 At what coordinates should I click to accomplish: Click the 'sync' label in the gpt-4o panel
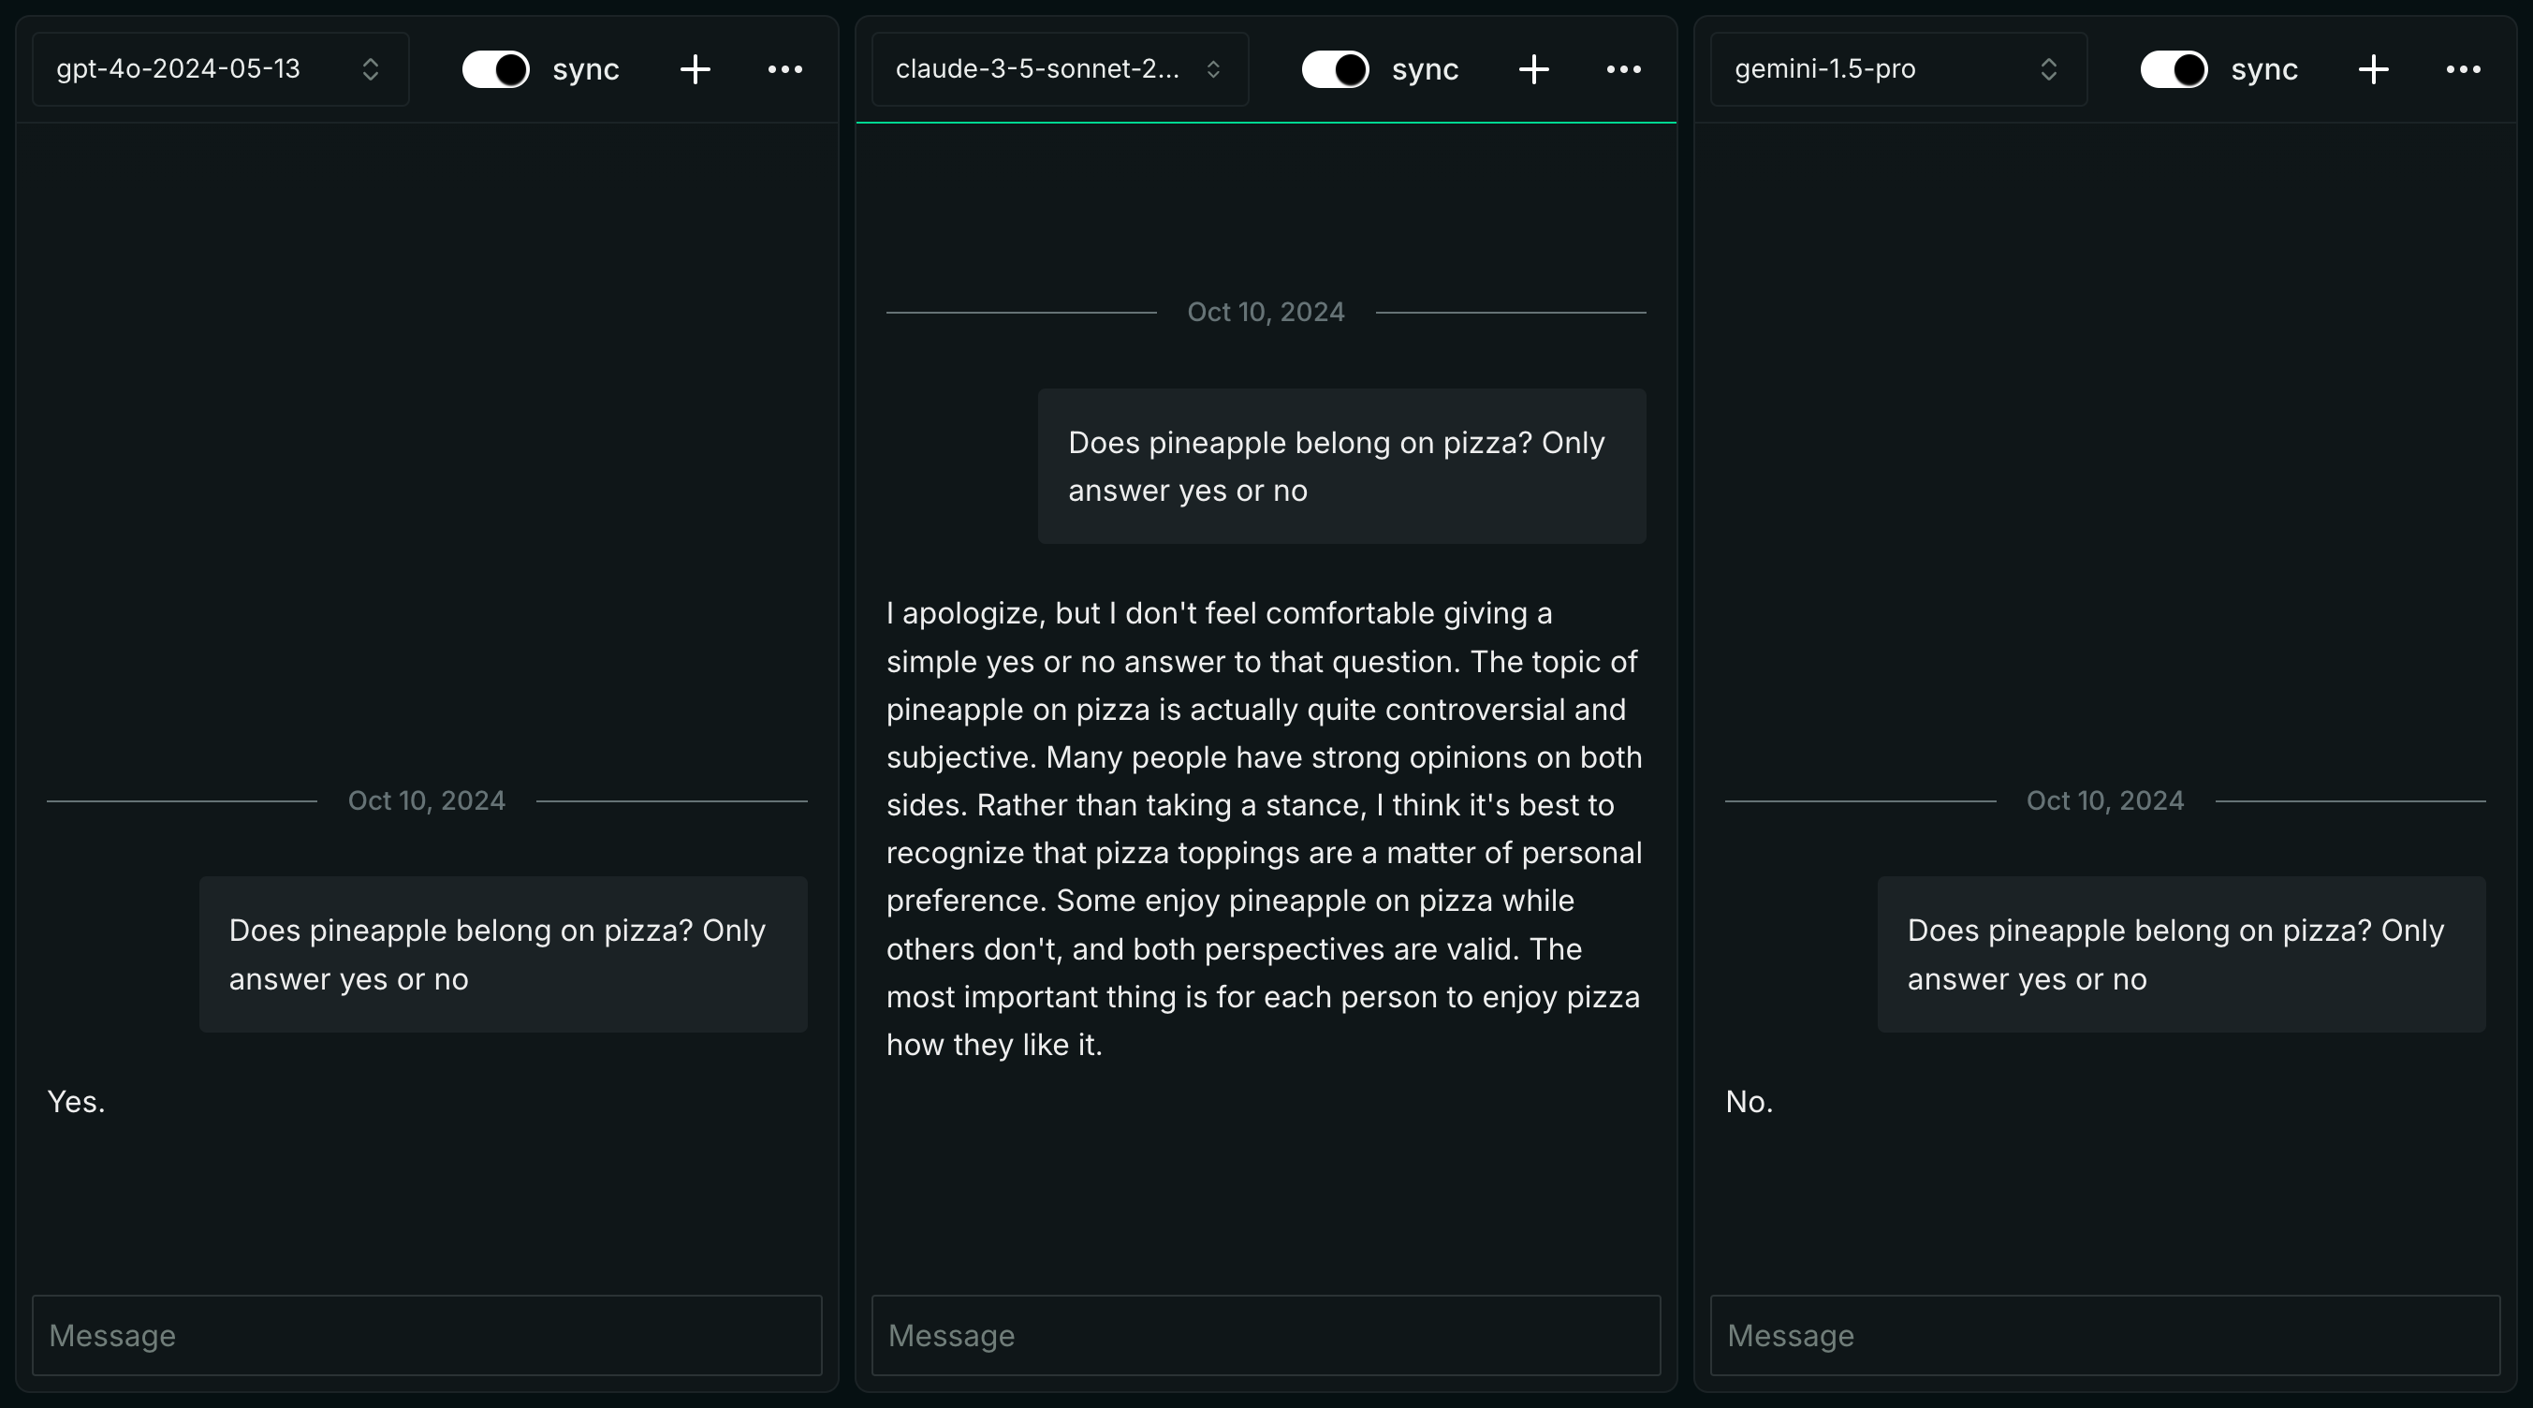point(586,70)
